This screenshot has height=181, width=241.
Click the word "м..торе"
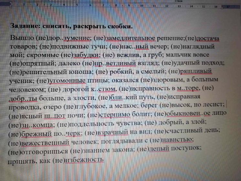pos(188,88)
